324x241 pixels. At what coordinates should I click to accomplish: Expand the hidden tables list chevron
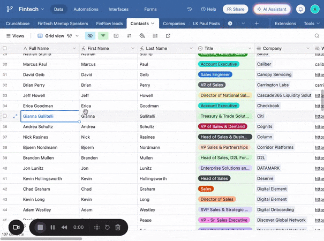[x=244, y=24]
